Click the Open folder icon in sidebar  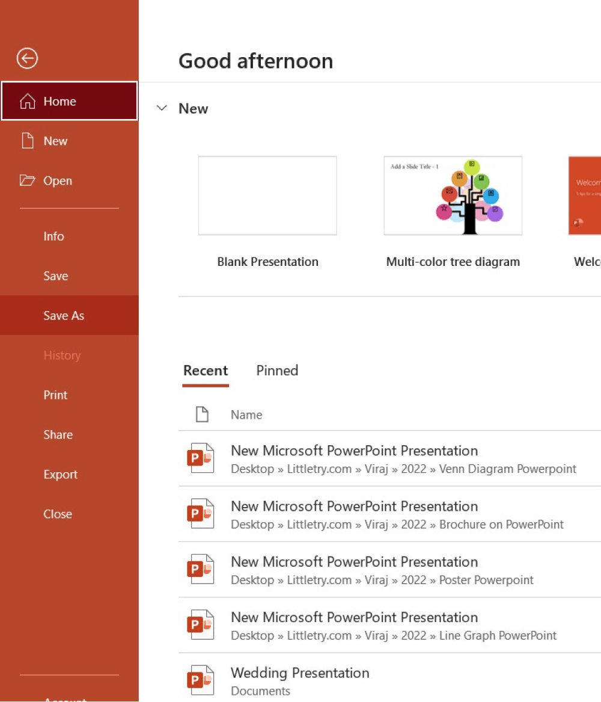28,180
